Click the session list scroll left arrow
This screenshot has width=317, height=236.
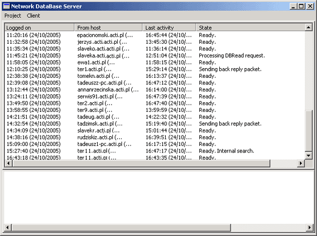tap(9, 163)
